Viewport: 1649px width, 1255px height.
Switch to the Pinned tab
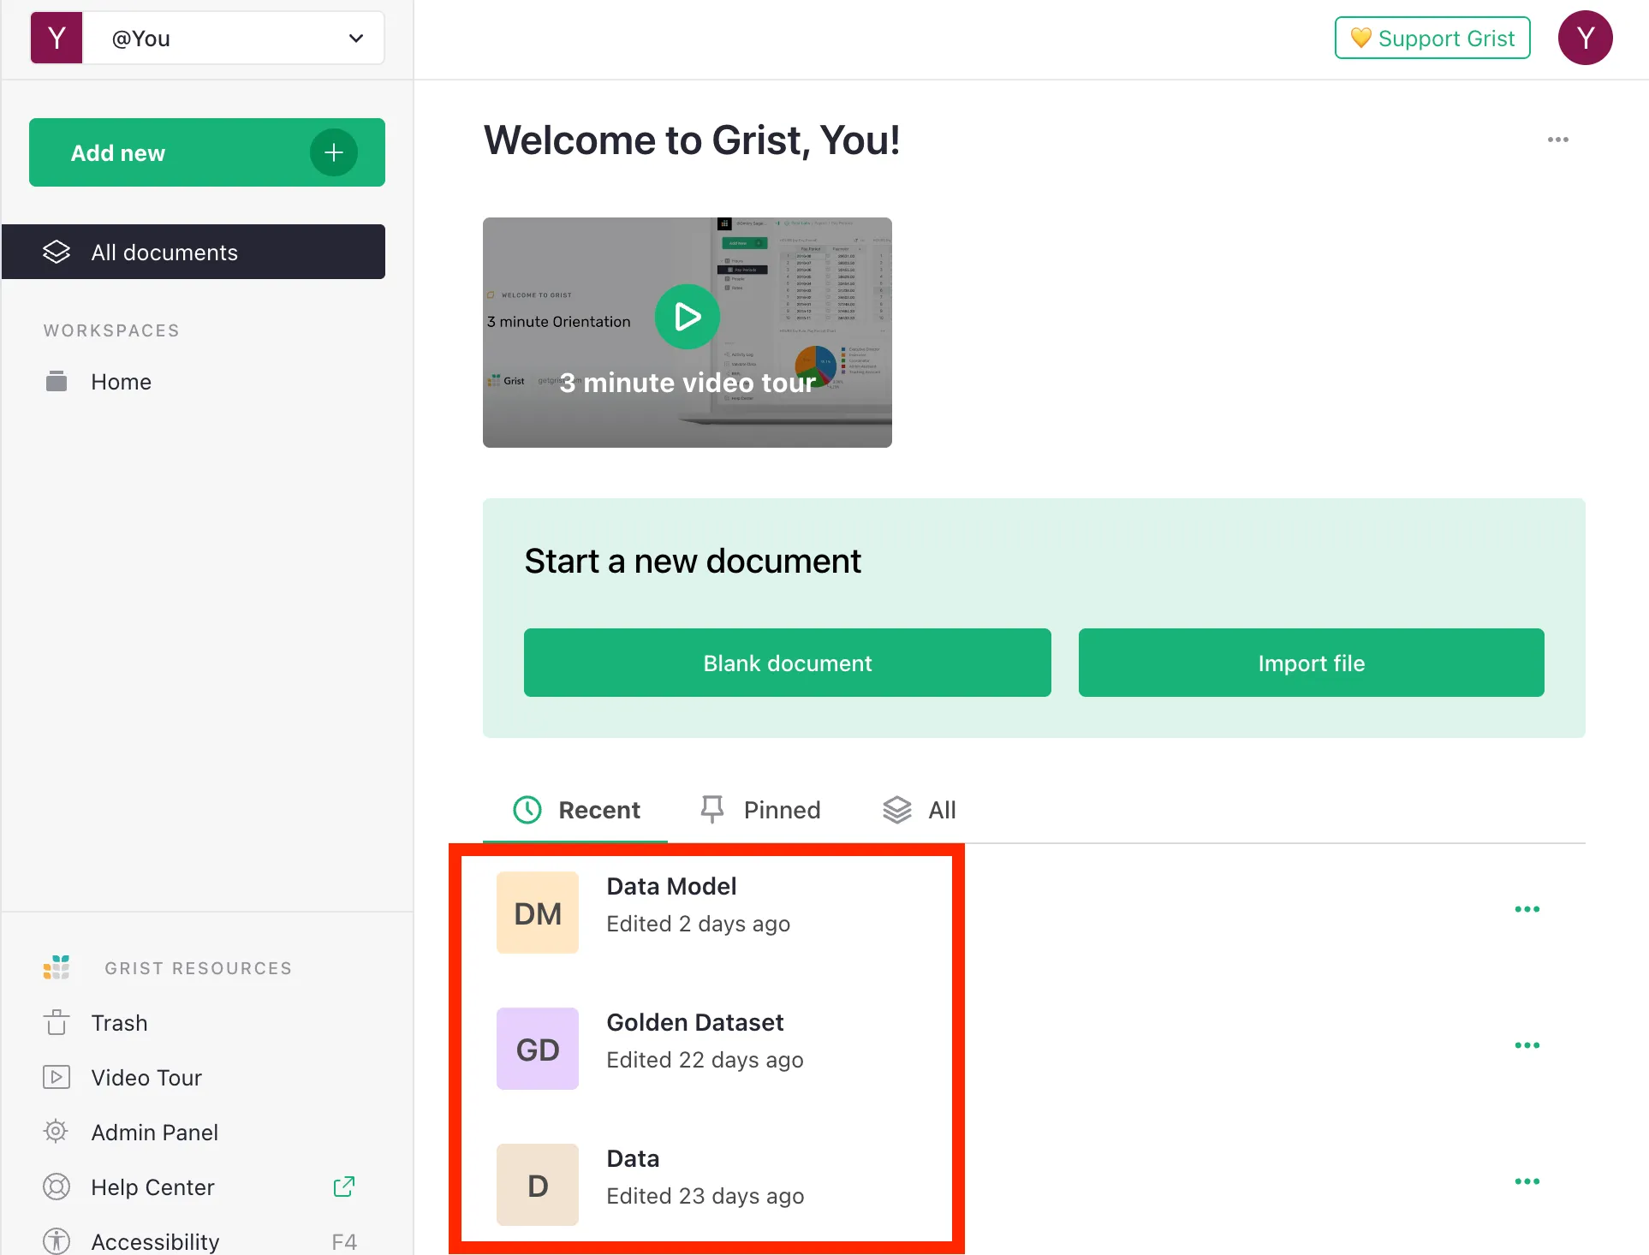[760, 810]
